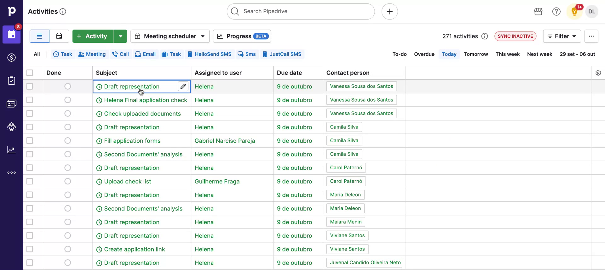Open the Filter dropdown

click(x=562, y=36)
